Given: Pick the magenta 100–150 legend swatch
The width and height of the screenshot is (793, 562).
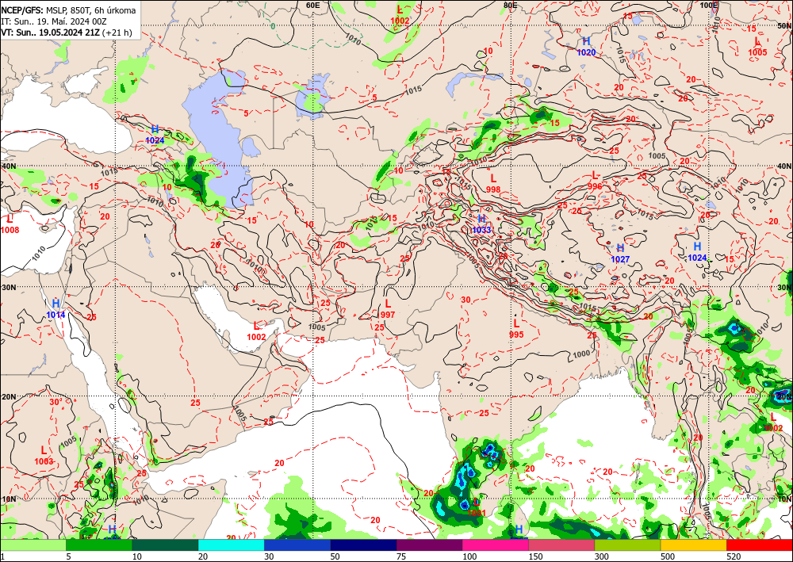Looking at the screenshot, I should click(x=496, y=545).
